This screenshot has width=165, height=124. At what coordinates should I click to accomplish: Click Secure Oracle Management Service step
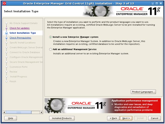pyautogui.click(x=26, y=62)
